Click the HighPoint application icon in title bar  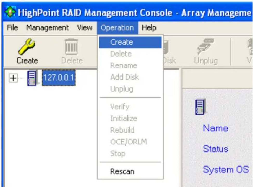click(x=10, y=12)
